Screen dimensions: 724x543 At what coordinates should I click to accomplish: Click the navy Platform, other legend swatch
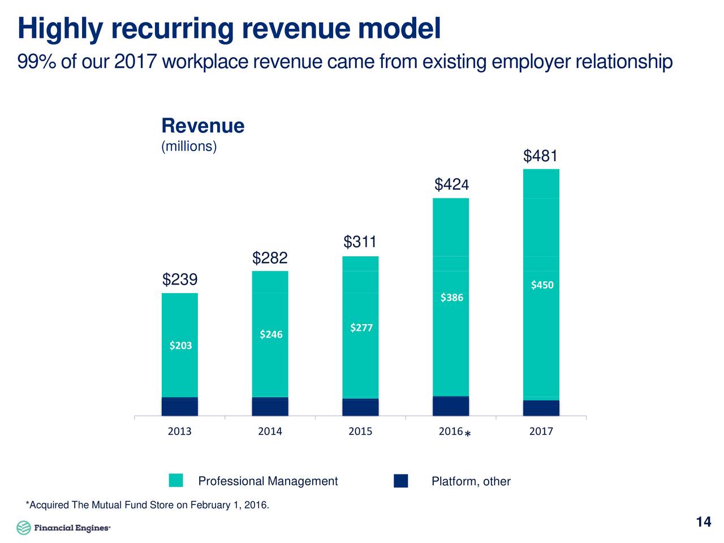point(400,481)
